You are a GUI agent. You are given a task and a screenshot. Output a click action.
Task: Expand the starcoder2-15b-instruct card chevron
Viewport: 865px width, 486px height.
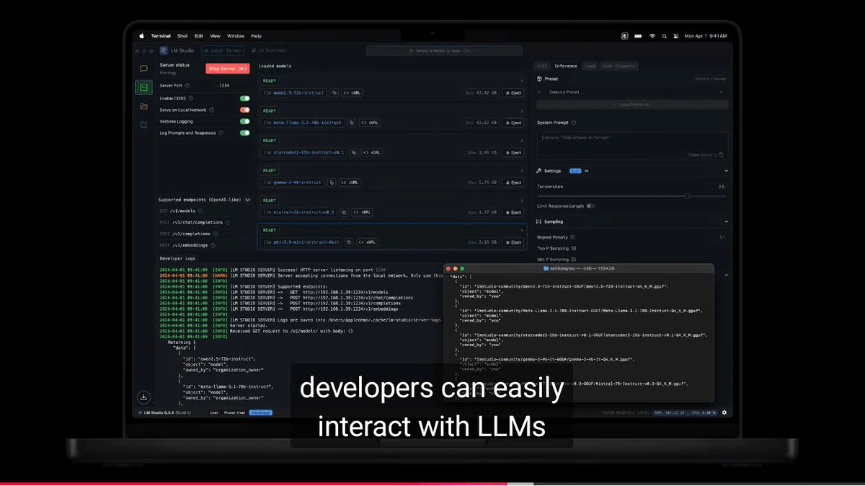tap(522, 141)
